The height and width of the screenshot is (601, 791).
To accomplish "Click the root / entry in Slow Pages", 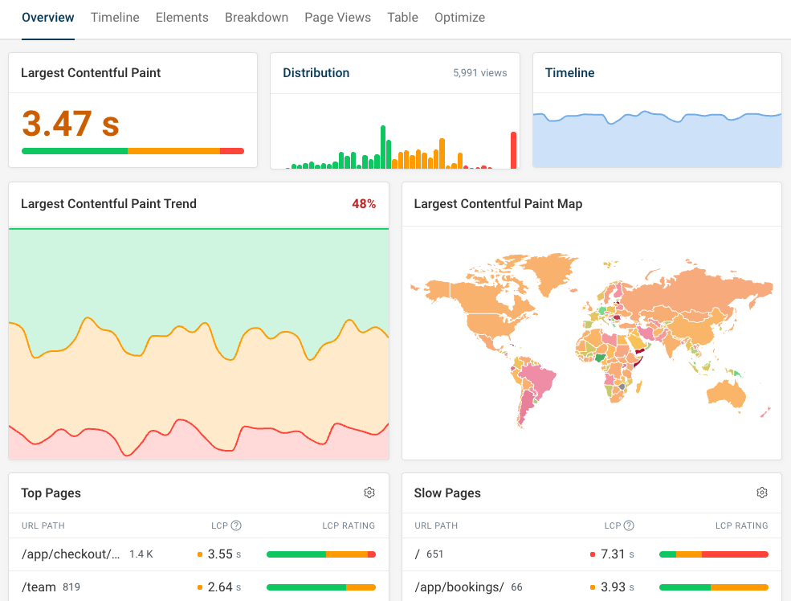I will [418, 554].
